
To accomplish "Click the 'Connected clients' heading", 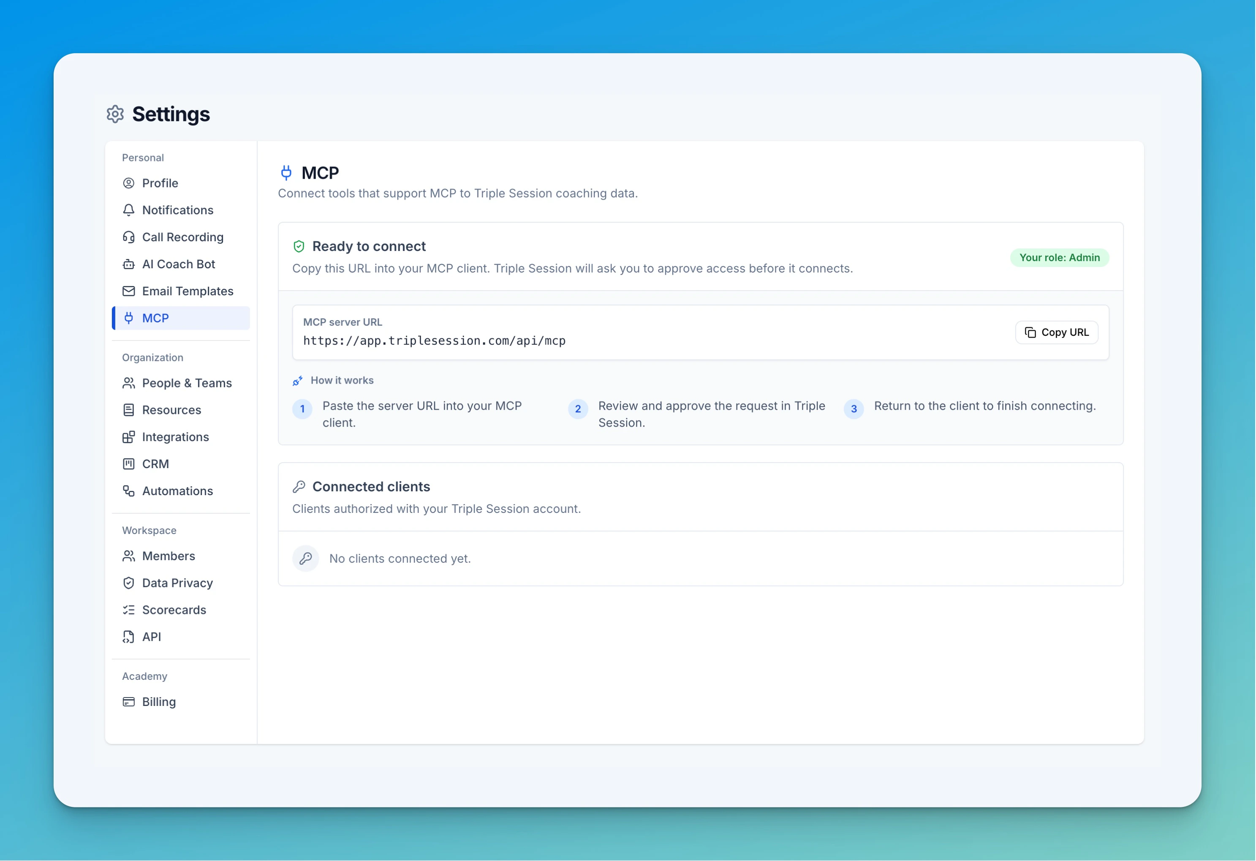I will 371,487.
